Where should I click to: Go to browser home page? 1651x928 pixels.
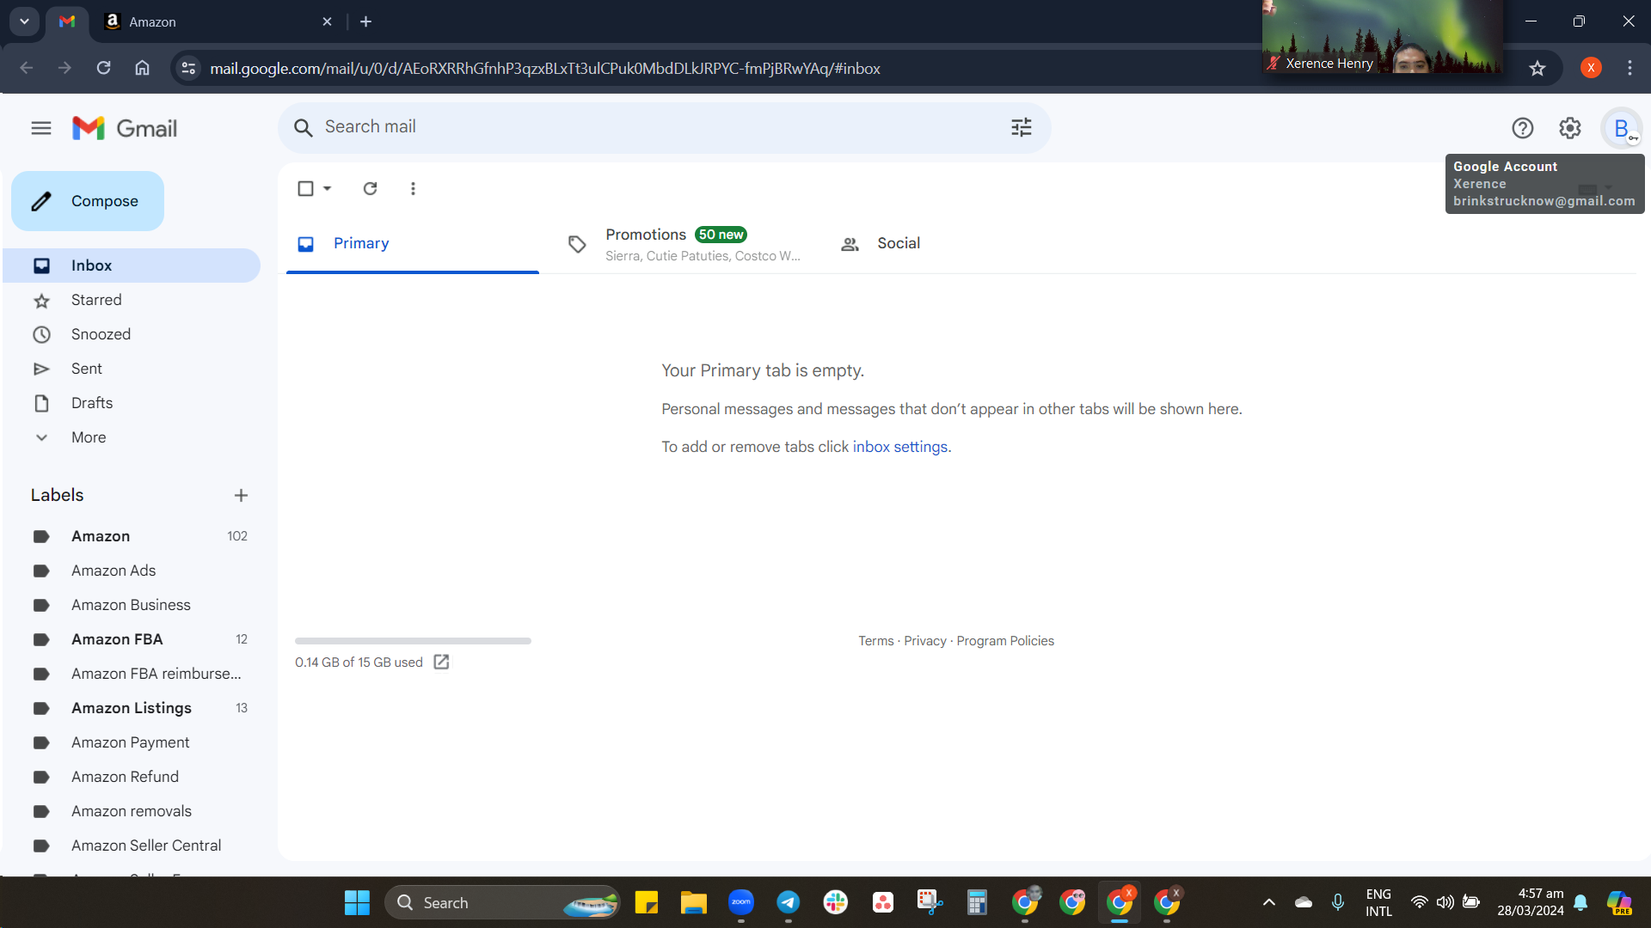point(143,68)
